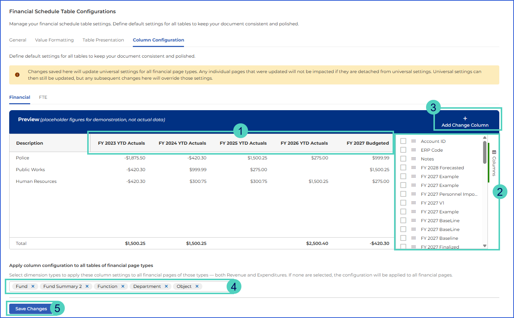The width and height of the screenshot is (514, 318).
Task: Switch to the Value Formatting tab
Action: (54, 40)
